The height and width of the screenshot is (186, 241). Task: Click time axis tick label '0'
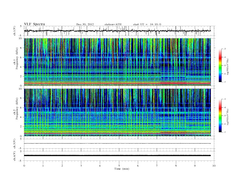tap(24, 166)
